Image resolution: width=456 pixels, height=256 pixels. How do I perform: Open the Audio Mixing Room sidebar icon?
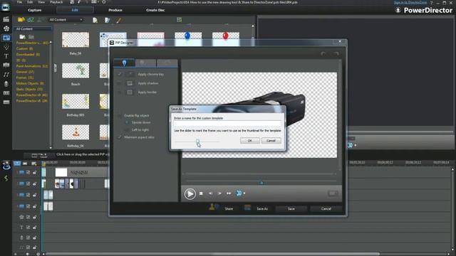6,75
